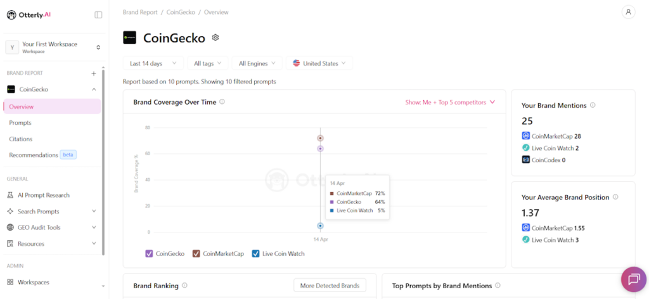Open the user account profile icon

tap(628, 12)
